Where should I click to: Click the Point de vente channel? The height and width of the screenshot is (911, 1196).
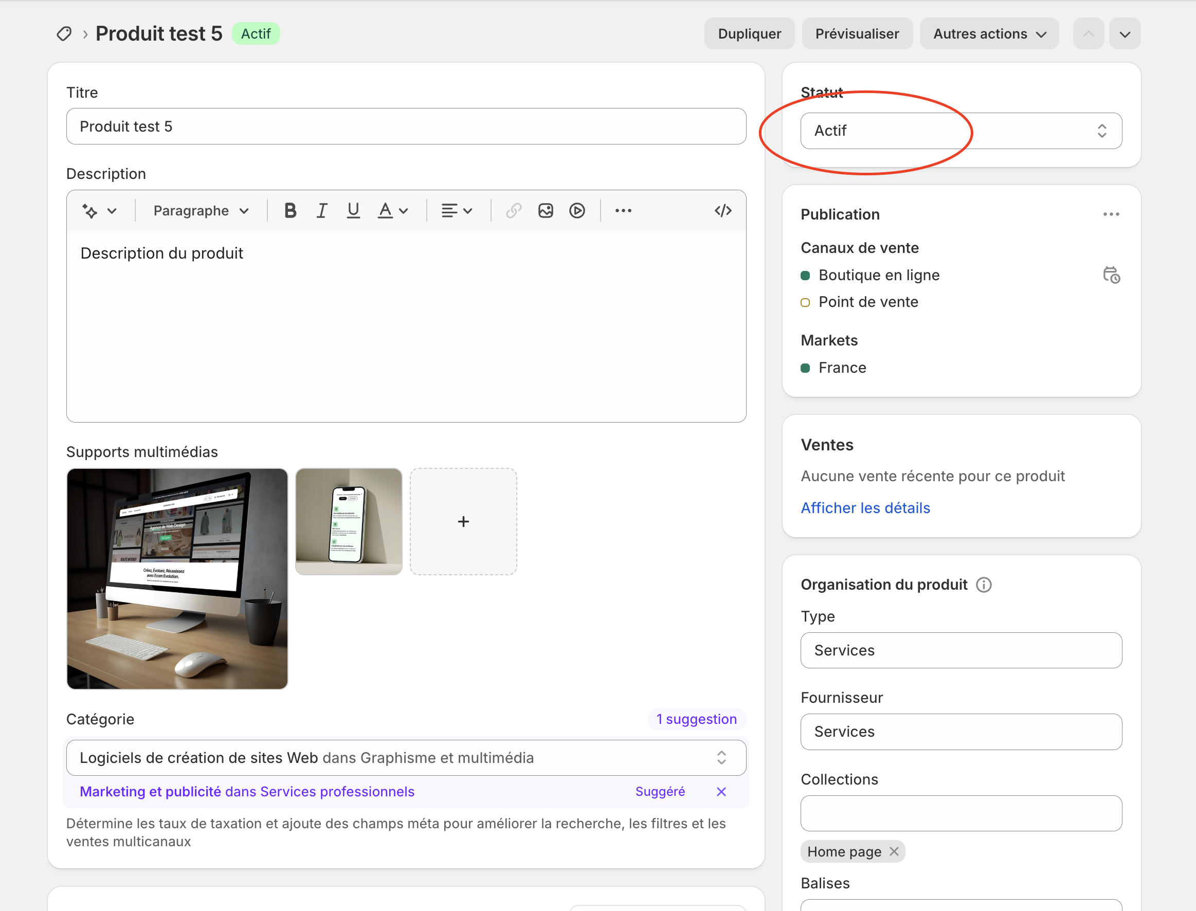pos(868,302)
